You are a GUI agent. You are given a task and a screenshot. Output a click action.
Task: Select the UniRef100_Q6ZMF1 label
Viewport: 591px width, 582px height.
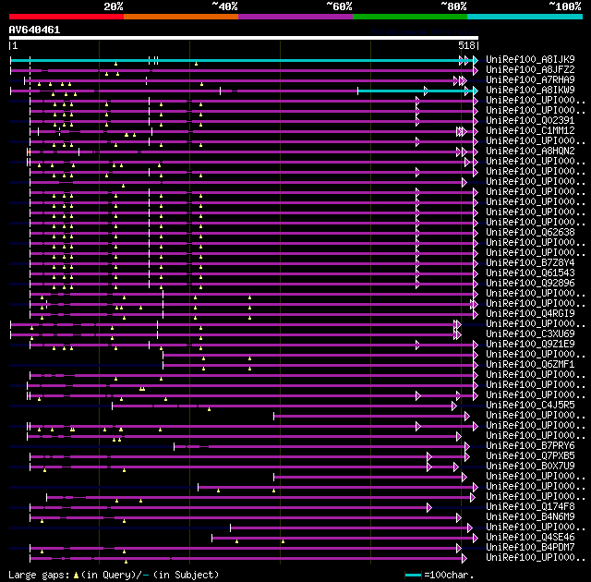530,365
